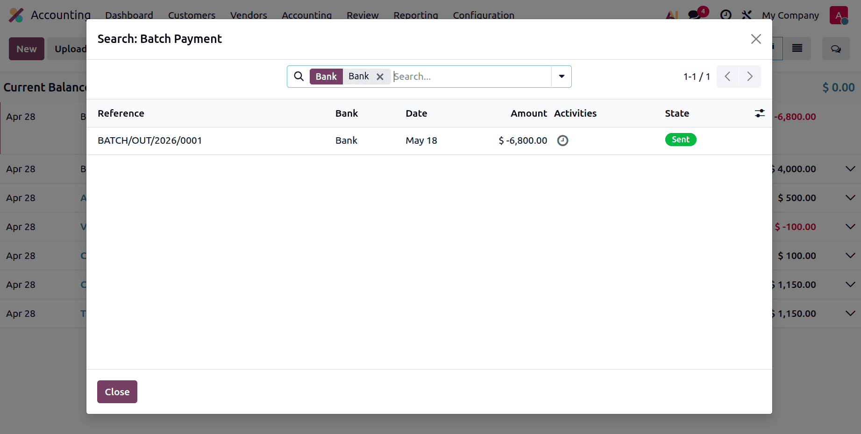This screenshot has height=434, width=861.
Task: Open the Configuration menu
Action: tap(484, 15)
